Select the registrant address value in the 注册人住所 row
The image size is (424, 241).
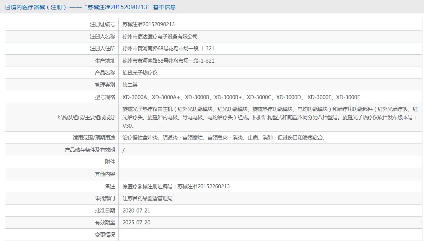pyautogui.click(x=168, y=49)
